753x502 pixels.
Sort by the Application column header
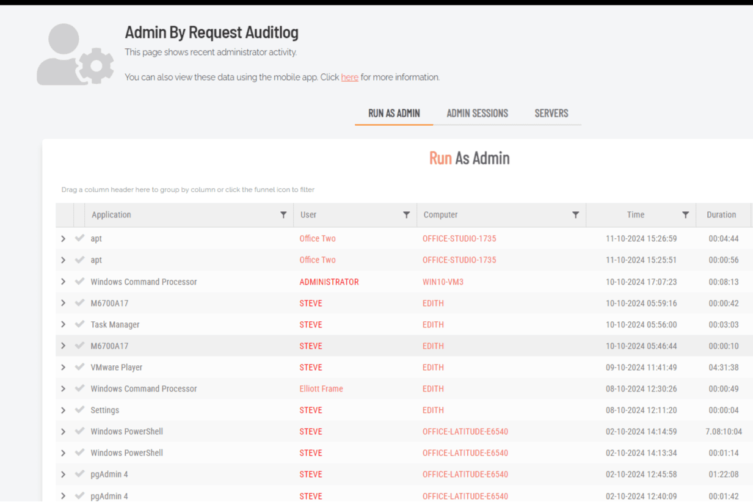(x=111, y=214)
